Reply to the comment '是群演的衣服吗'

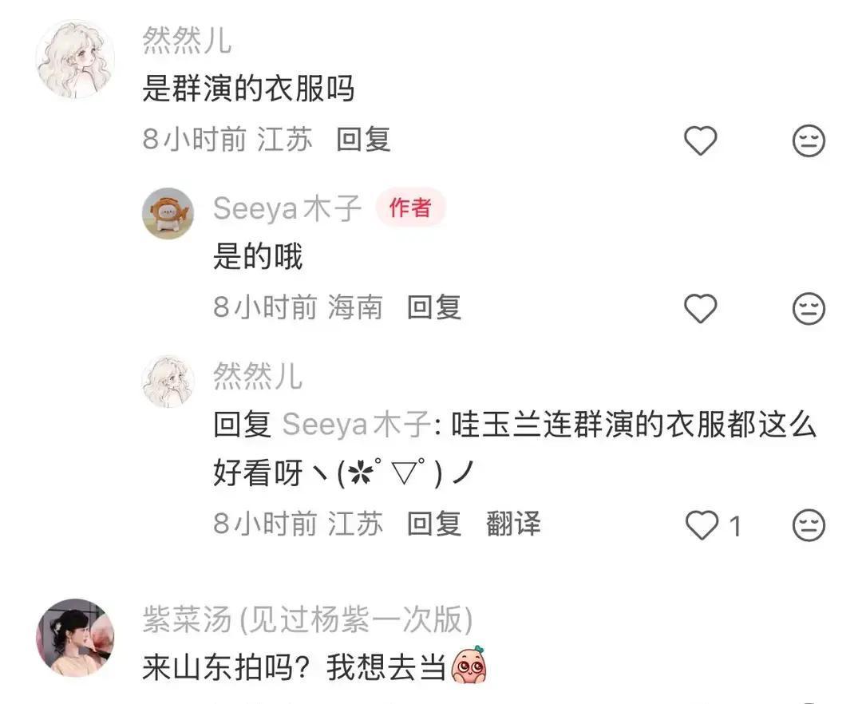(x=363, y=139)
